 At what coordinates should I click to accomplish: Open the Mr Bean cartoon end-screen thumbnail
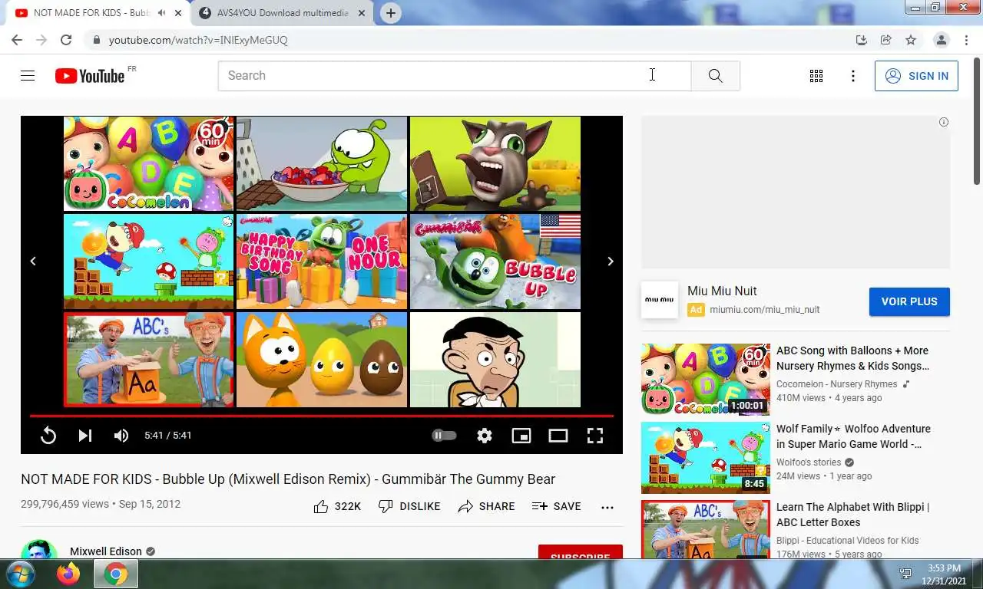(x=495, y=359)
